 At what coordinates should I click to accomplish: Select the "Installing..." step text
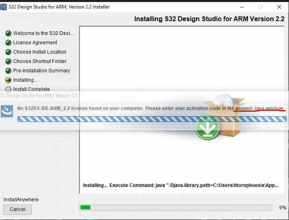(25, 80)
